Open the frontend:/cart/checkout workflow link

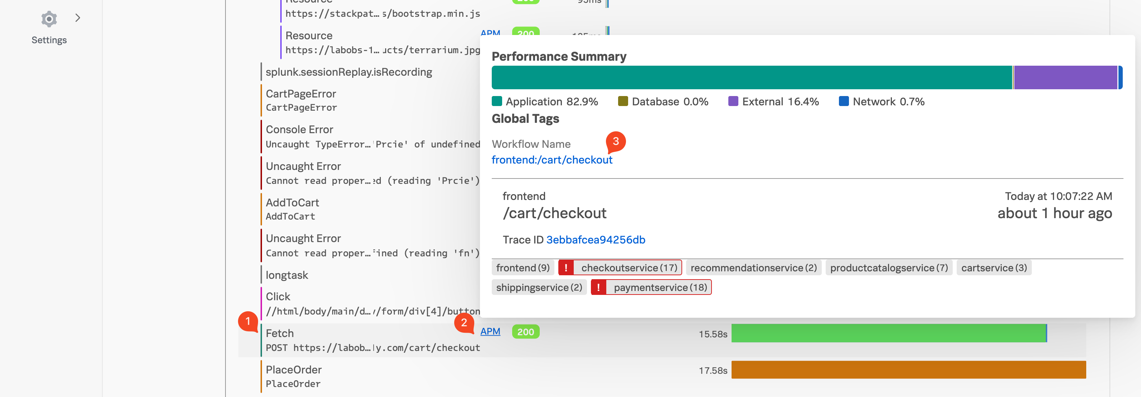pyautogui.click(x=552, y=160)
